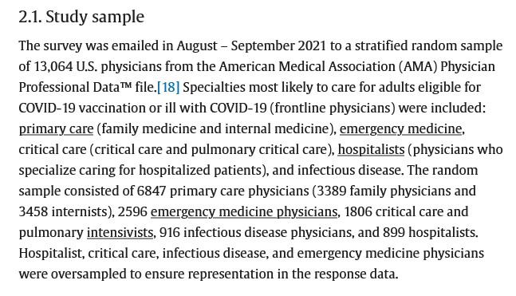Click the '899' hospitalists count

(x=394, y=232)
